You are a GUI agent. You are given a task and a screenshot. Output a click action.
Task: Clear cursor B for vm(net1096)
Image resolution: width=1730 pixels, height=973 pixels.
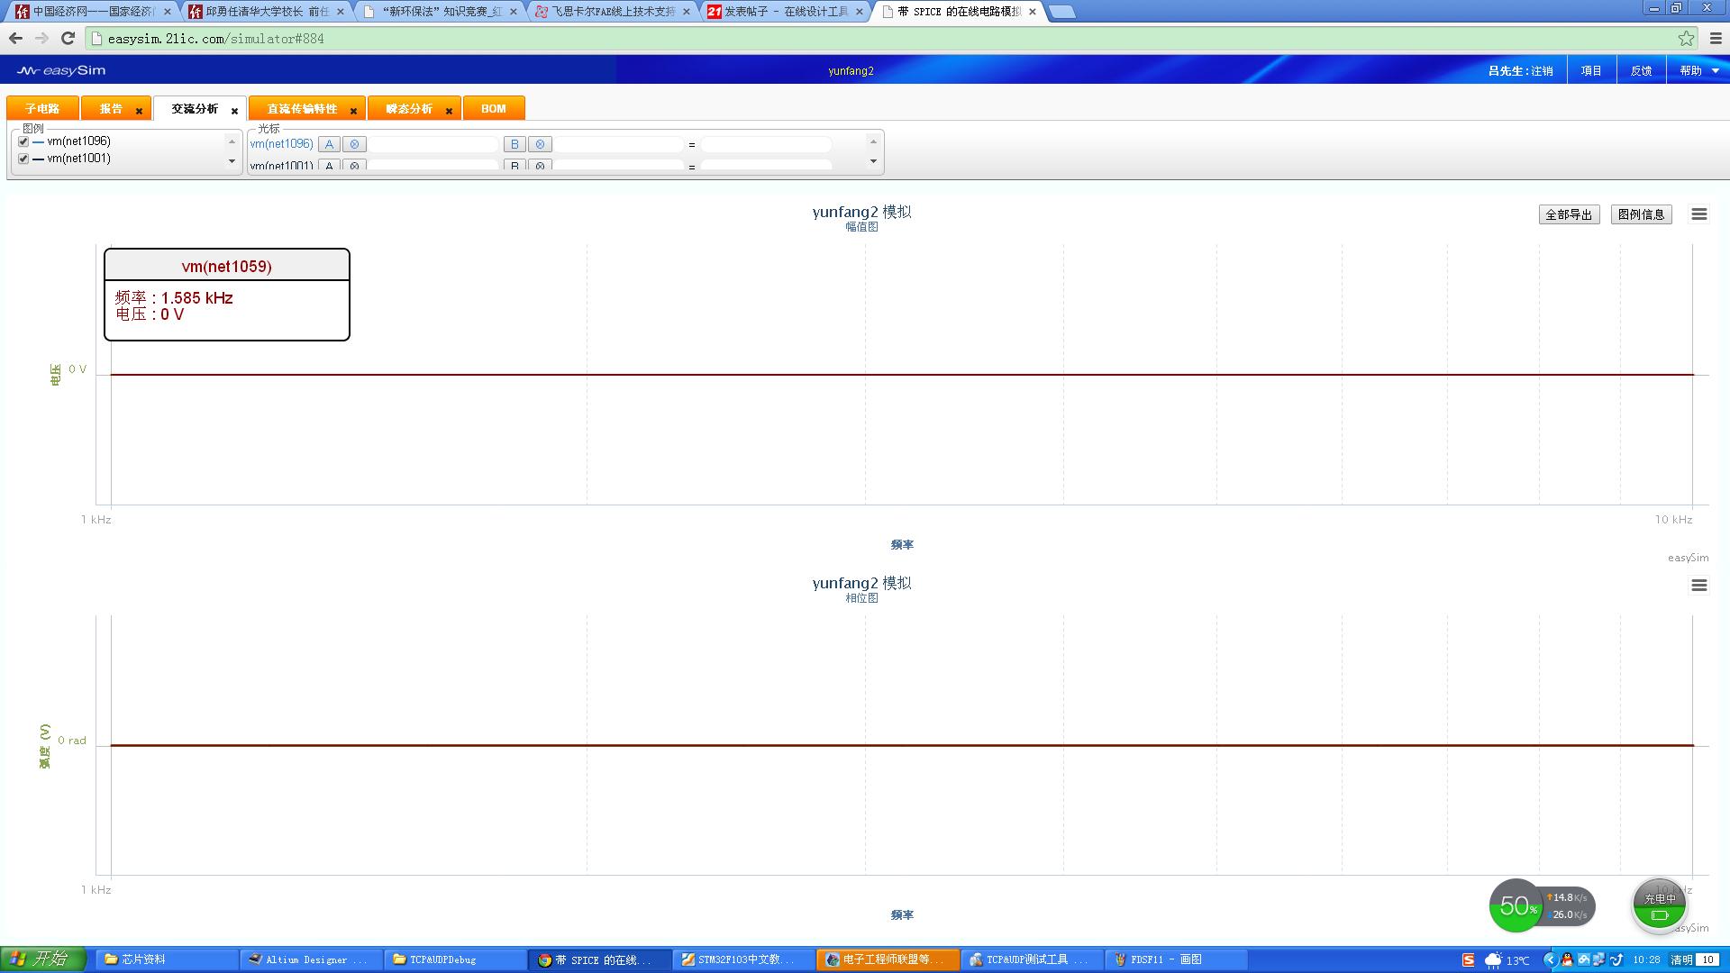pos(540,144)
